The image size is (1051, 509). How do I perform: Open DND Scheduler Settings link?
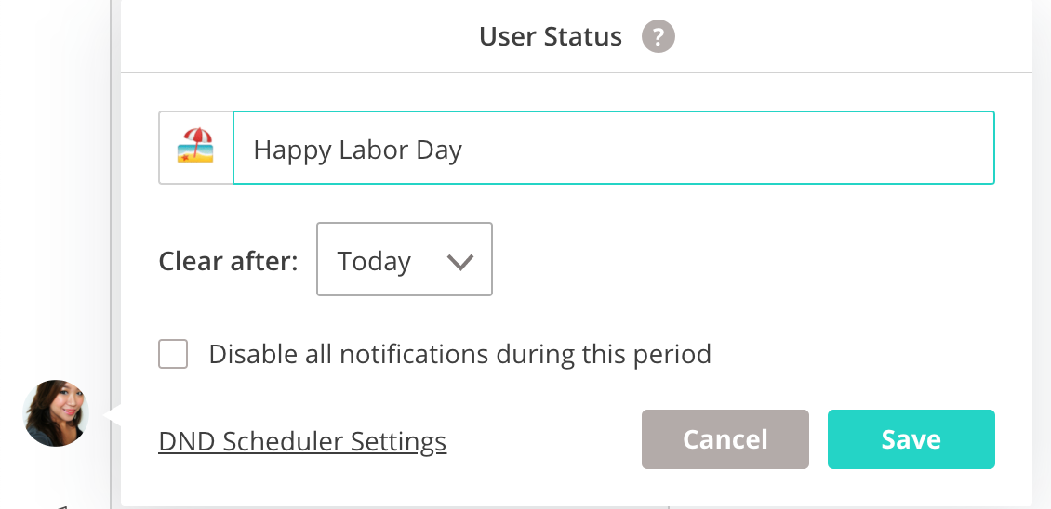tap(302, 441)
